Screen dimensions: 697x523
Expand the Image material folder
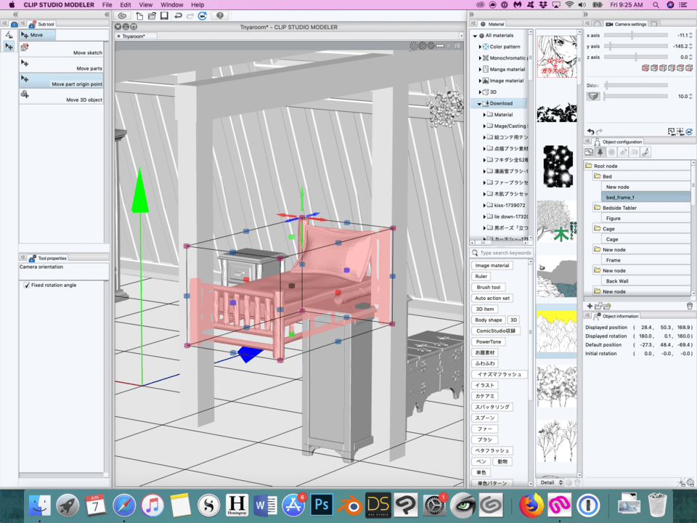(480, 81)
